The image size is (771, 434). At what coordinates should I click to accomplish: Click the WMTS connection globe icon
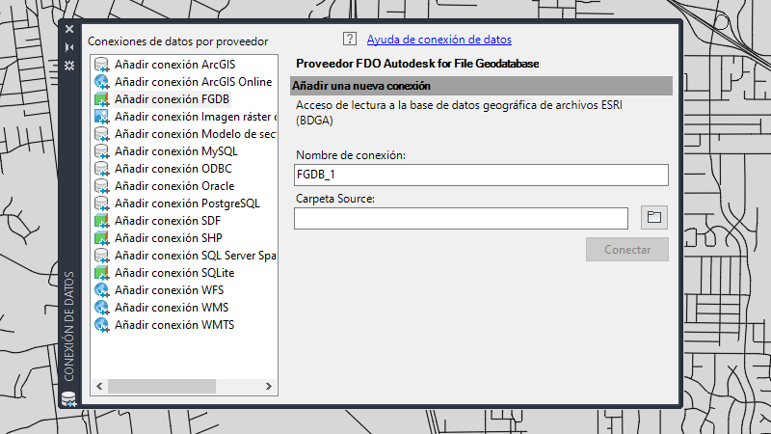[x=102, y=325]
